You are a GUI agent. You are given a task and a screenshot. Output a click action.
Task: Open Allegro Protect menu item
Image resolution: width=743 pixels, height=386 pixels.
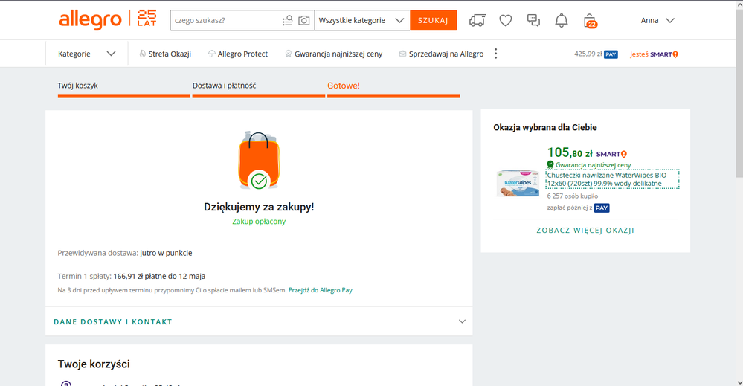pos(238,54)
